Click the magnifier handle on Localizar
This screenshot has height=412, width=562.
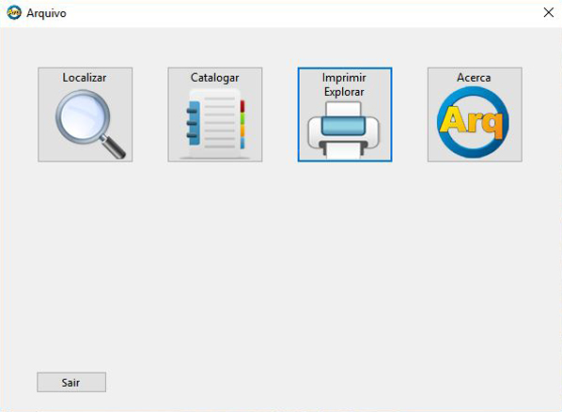point(113,146)
